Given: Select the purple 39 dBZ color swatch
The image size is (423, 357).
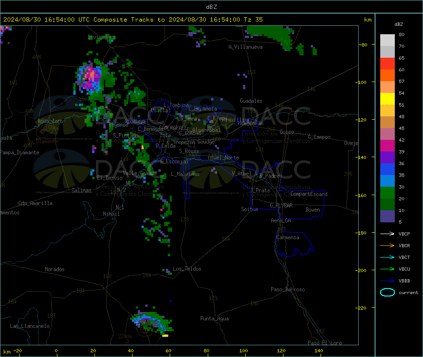Looking at the screenshot, I should (x=387, y=158).
